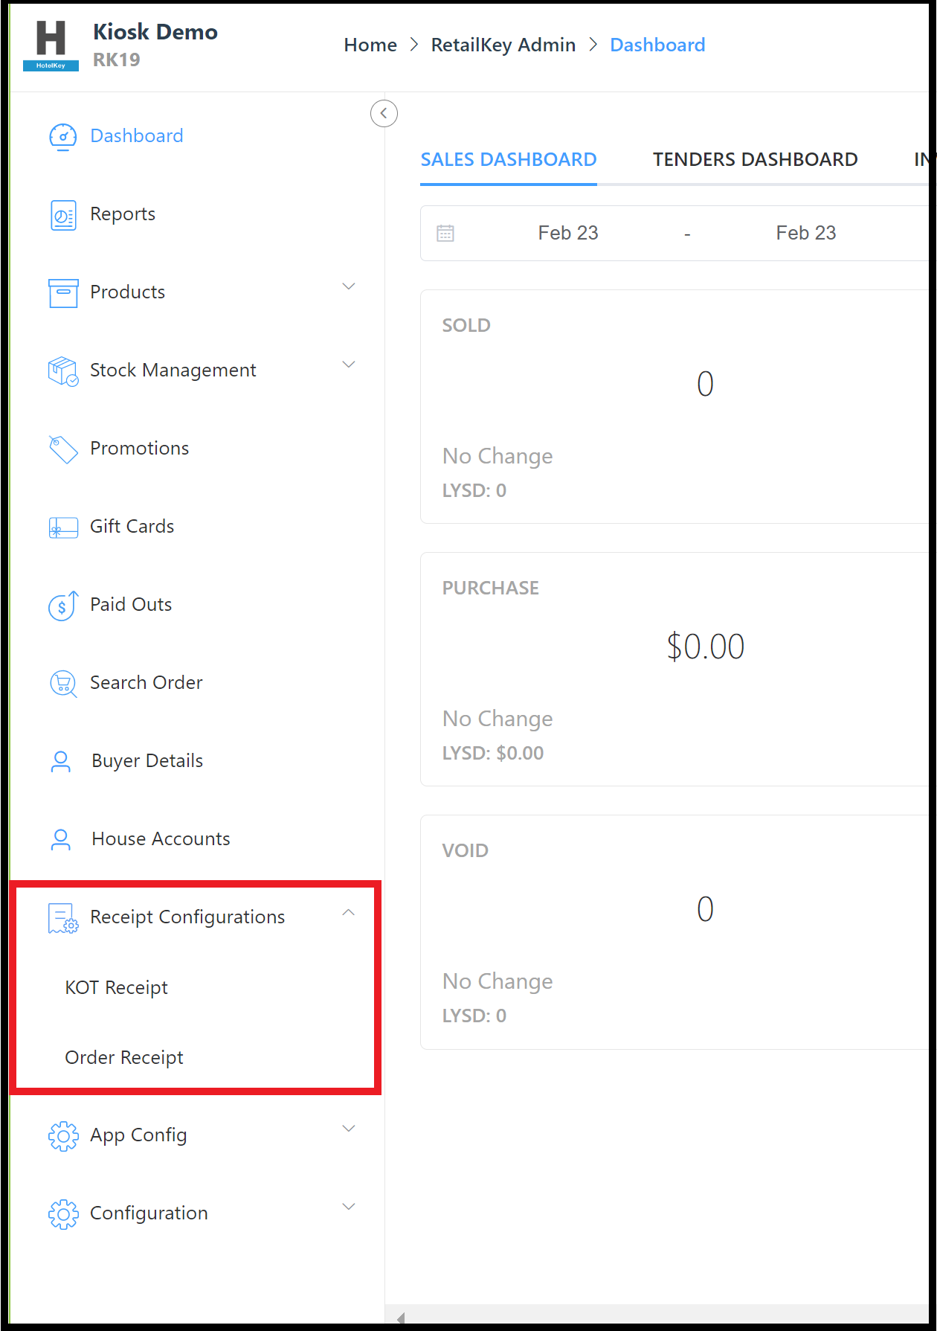Expand the Stock Management chevron
The image size is (937, 1331).
coord(348,365)
